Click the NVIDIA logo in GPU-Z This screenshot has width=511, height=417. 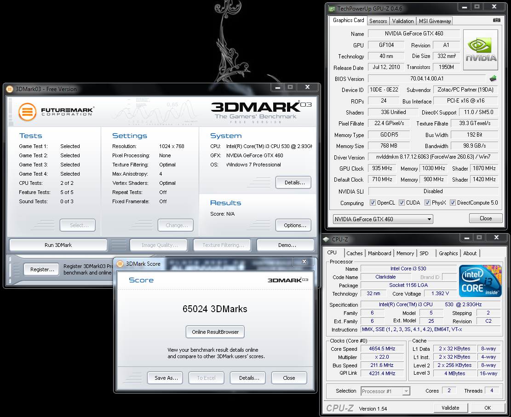pyautogui.click(x=480, y=50)
